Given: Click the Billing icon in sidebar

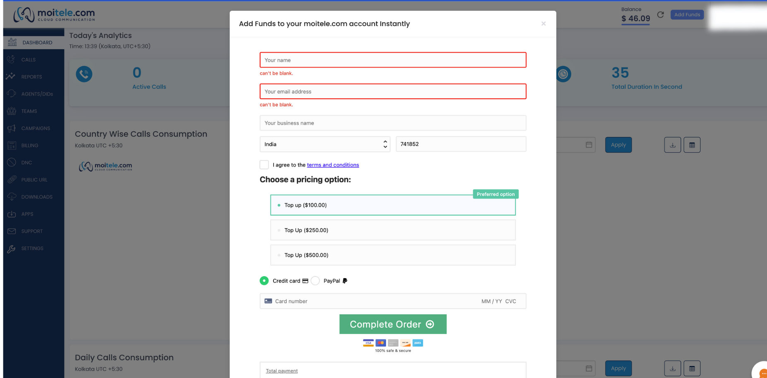Looking at the screenshot, I should pos(11,145).
